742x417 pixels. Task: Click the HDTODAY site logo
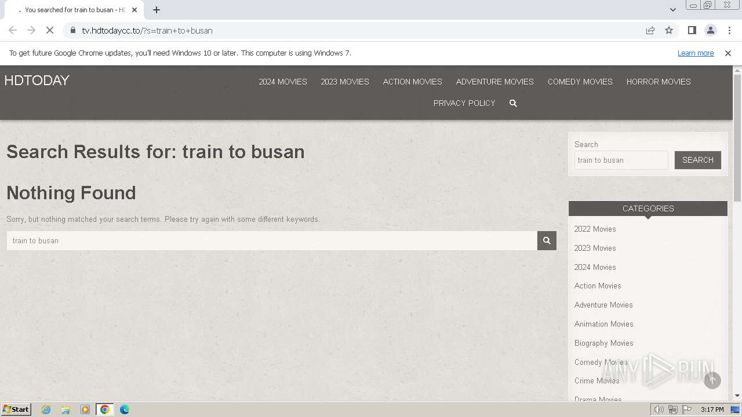37,81
